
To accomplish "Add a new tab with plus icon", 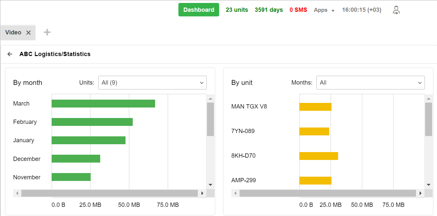I will click(47, 32).
